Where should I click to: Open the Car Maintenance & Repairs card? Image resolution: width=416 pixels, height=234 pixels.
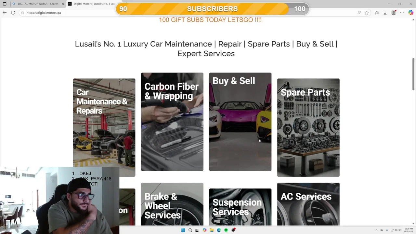[x=104, y=127]
